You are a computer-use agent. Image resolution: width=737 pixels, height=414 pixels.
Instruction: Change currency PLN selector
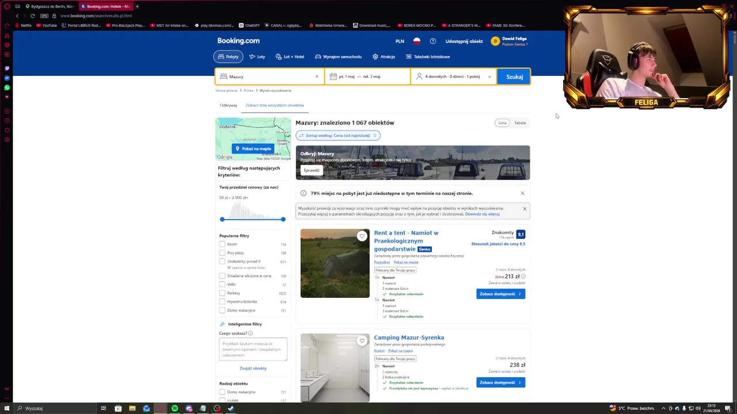coord(400,41)
